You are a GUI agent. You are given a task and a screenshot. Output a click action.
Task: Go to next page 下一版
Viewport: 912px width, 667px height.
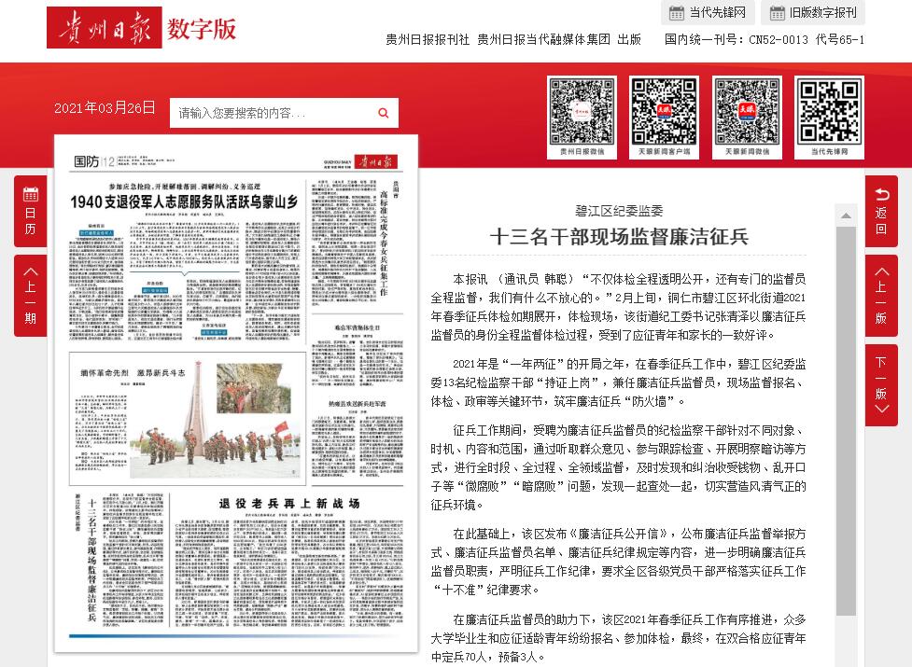[880, 384]
